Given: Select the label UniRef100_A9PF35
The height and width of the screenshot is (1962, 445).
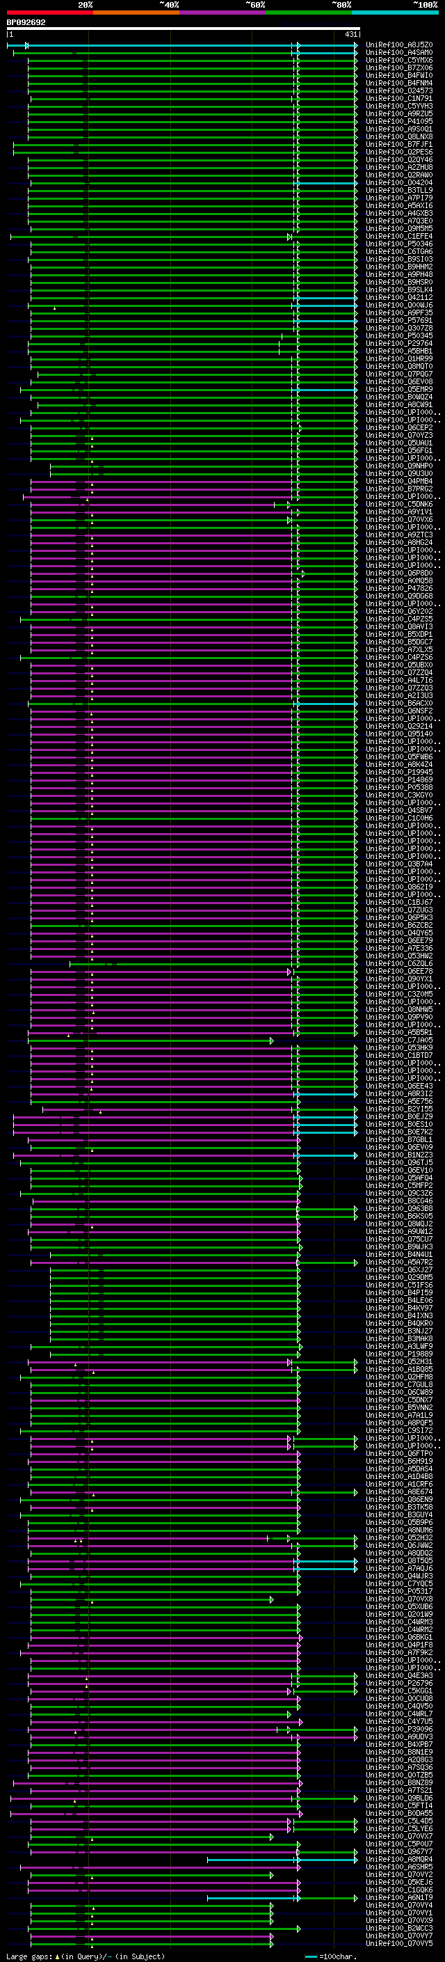Looking at the screenshot, I should (399, 313).
